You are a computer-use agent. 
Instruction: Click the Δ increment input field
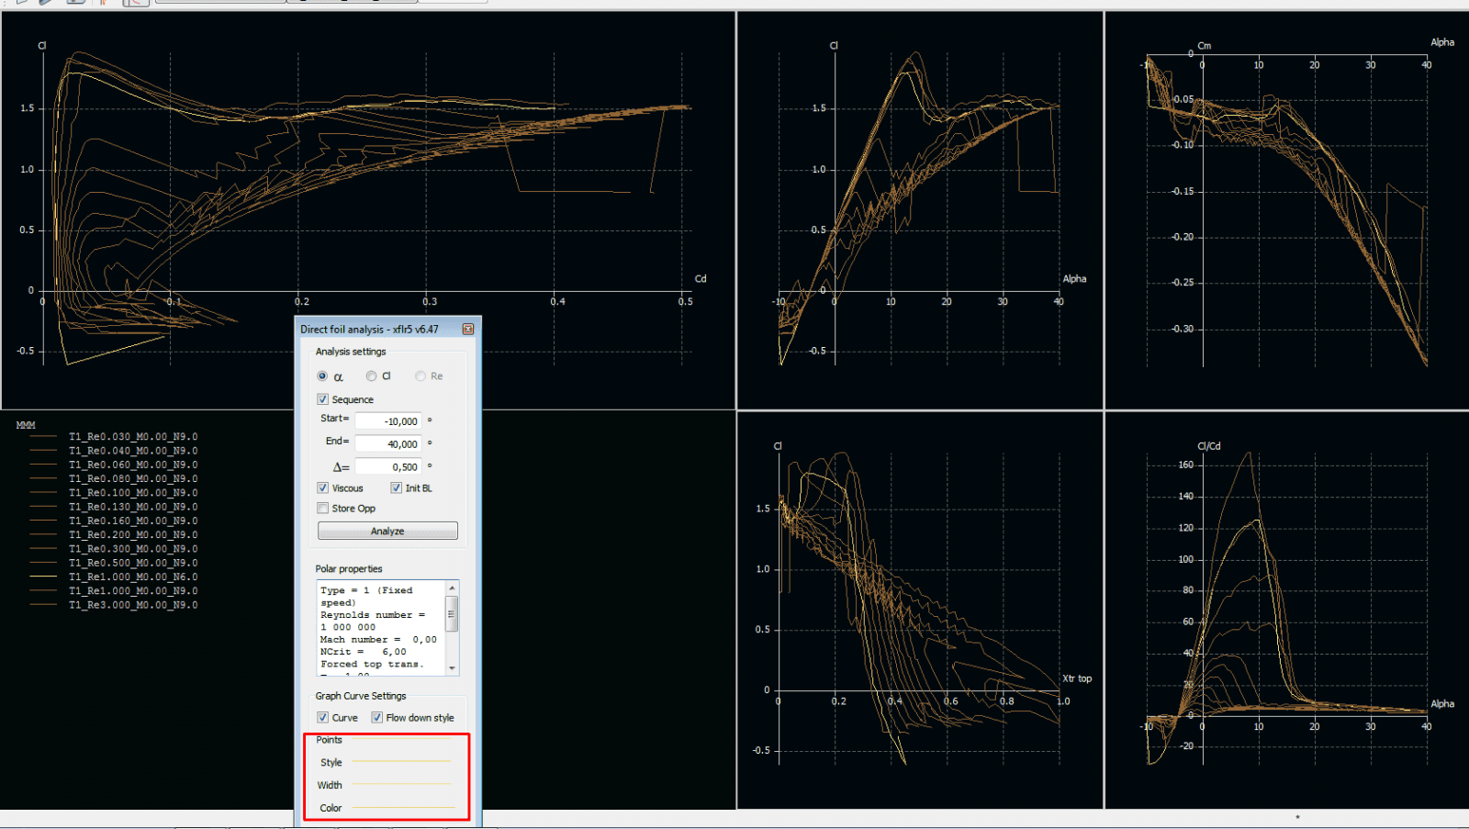point(388,467)
